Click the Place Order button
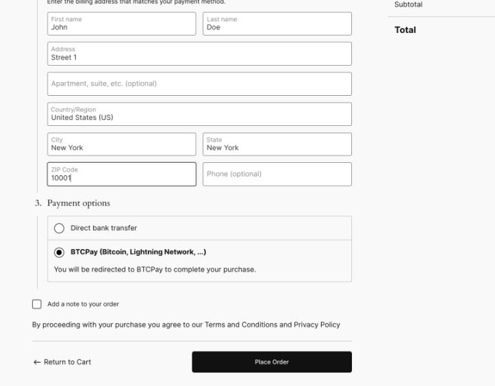 [x=272, y=362]
